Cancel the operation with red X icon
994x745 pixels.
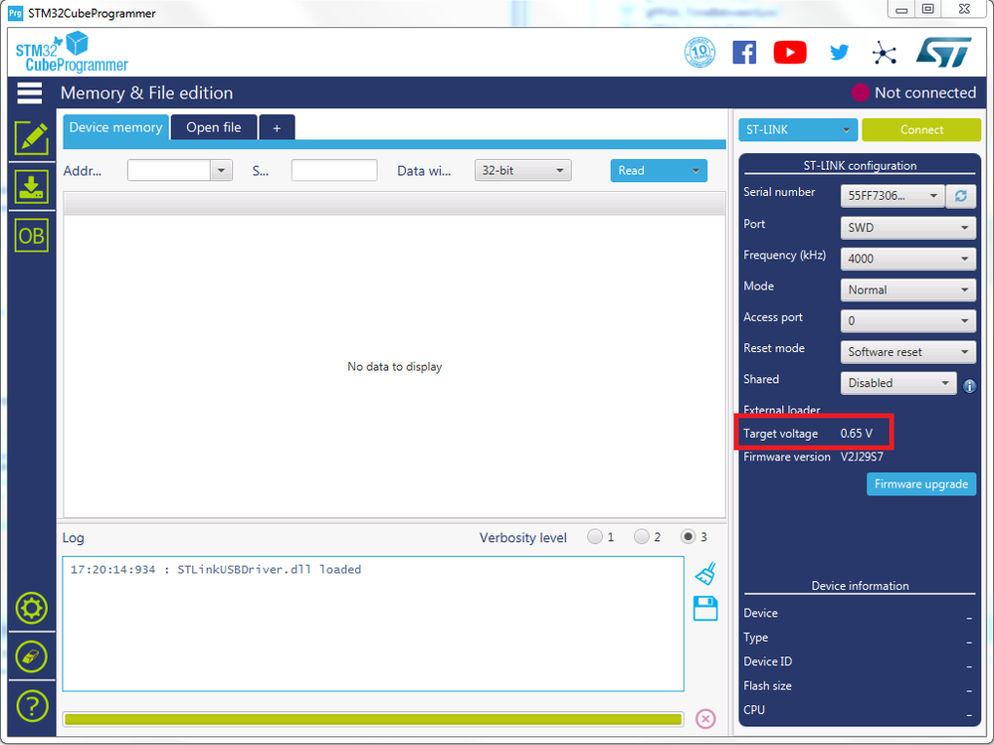click(705, 719)
